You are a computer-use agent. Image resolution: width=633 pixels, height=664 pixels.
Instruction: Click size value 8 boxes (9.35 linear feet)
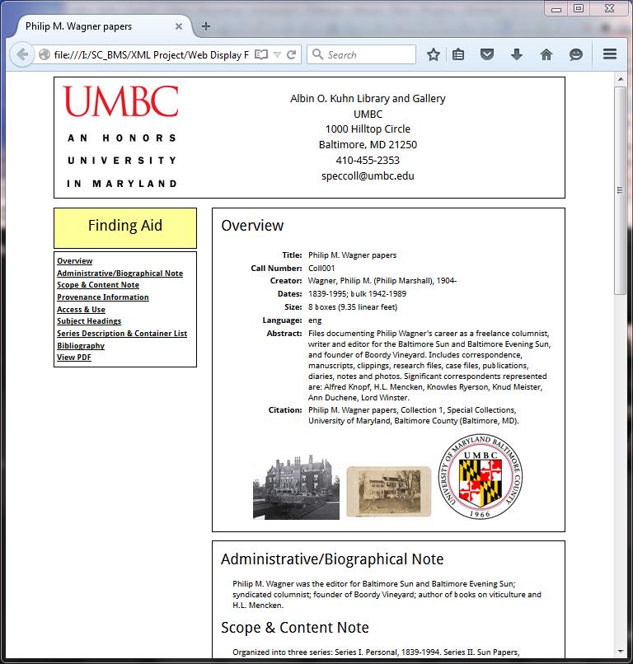pos(353,307)
